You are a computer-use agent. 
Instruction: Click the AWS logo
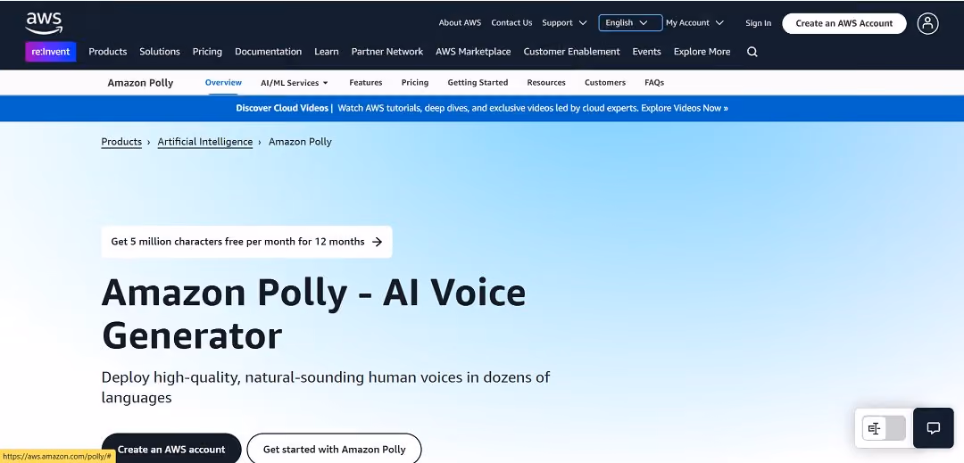(44, 23)
